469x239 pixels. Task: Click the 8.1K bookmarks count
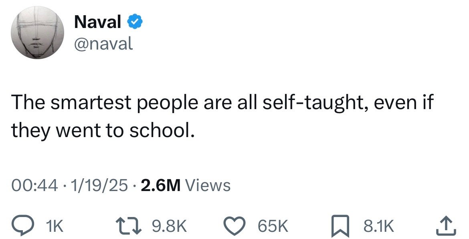point(379,226)
